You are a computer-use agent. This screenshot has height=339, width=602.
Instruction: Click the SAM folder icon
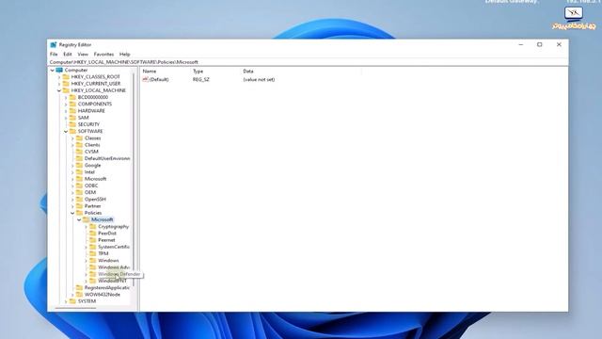coord(72,118)
